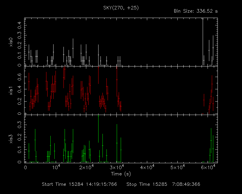
Task: Select the Bin Size: 336.52 s label
Action: coord(196,11)
